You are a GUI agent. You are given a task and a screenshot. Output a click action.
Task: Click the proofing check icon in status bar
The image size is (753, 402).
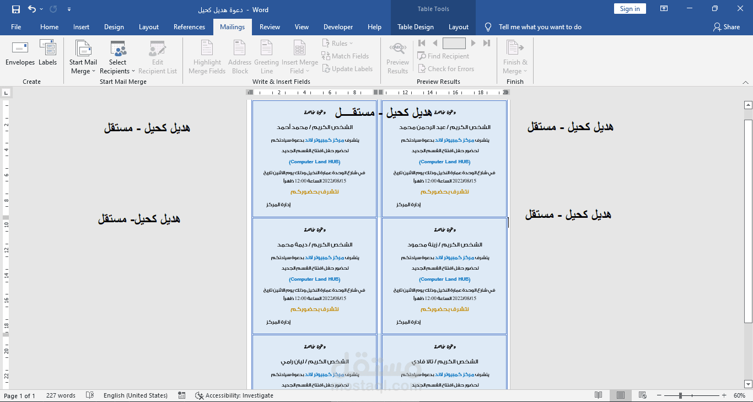90,395
